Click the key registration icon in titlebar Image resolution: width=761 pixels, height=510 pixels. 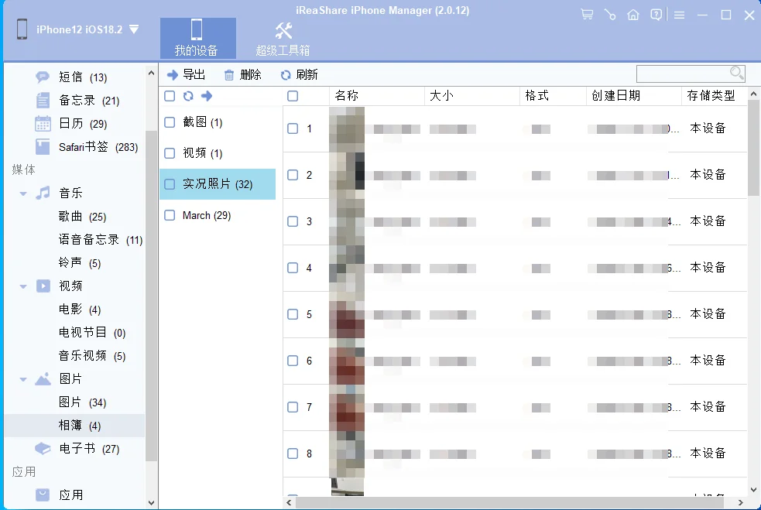[609, 14]
